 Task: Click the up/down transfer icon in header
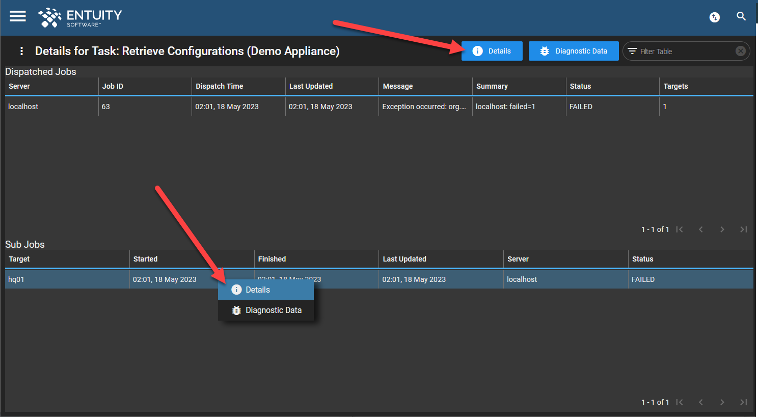714,17
